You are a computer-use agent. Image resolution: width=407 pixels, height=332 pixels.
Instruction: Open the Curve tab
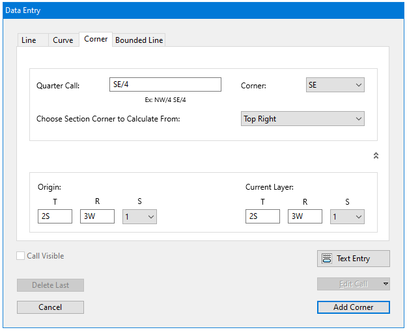(63, 40)
